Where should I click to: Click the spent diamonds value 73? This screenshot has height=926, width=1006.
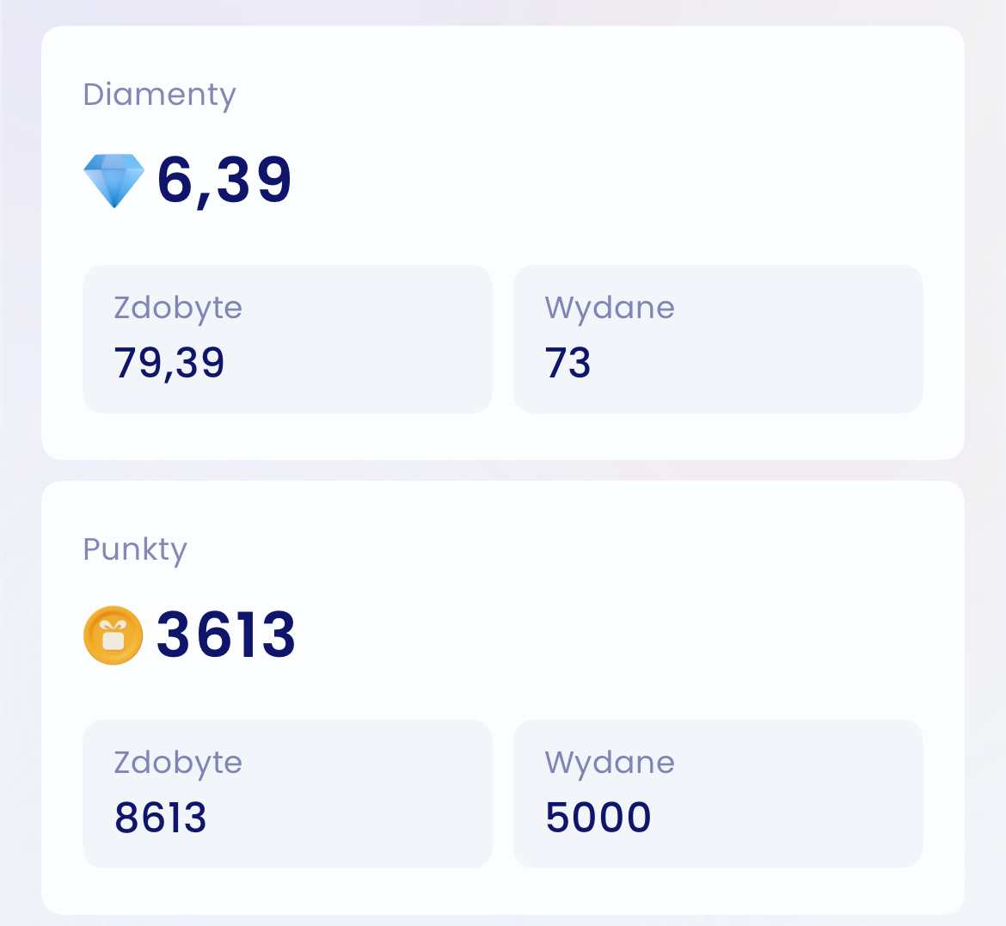(x=567, y=363)
